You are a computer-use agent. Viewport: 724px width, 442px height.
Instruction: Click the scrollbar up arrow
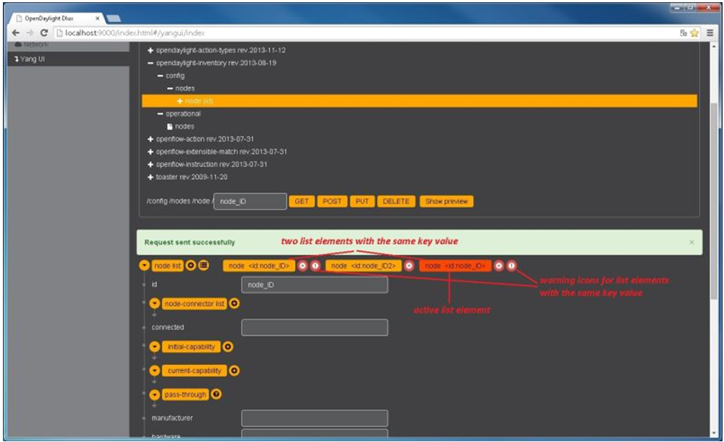715,46
